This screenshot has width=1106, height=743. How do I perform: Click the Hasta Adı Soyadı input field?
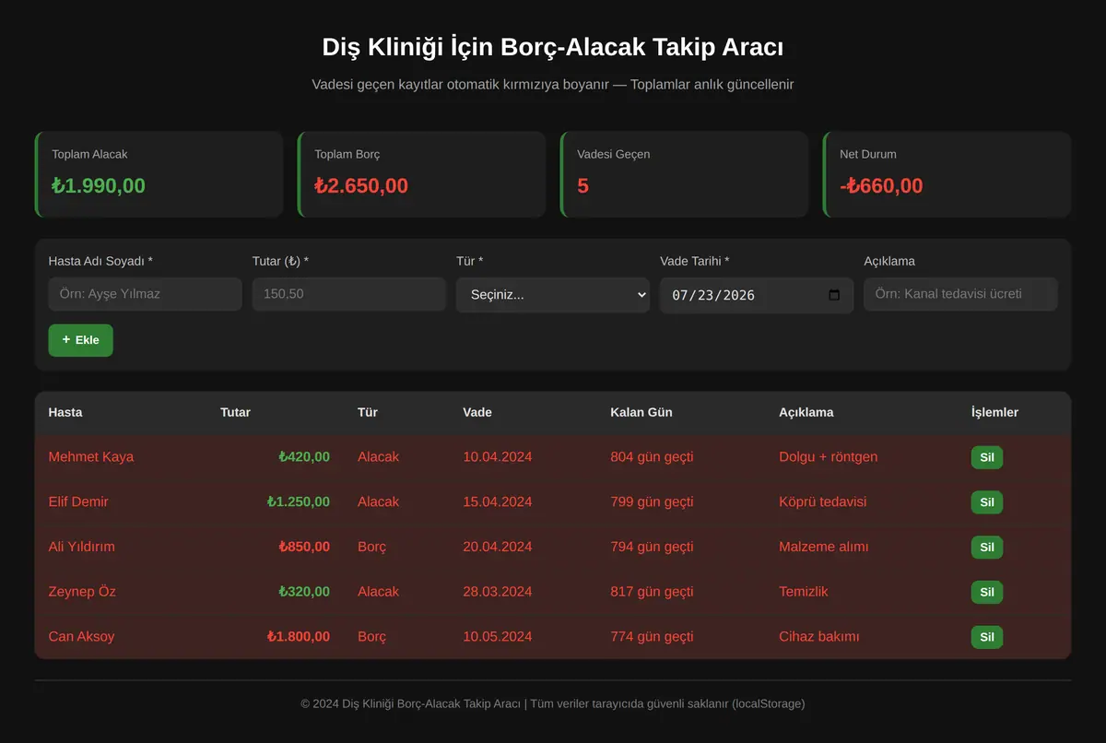point(146,294)
